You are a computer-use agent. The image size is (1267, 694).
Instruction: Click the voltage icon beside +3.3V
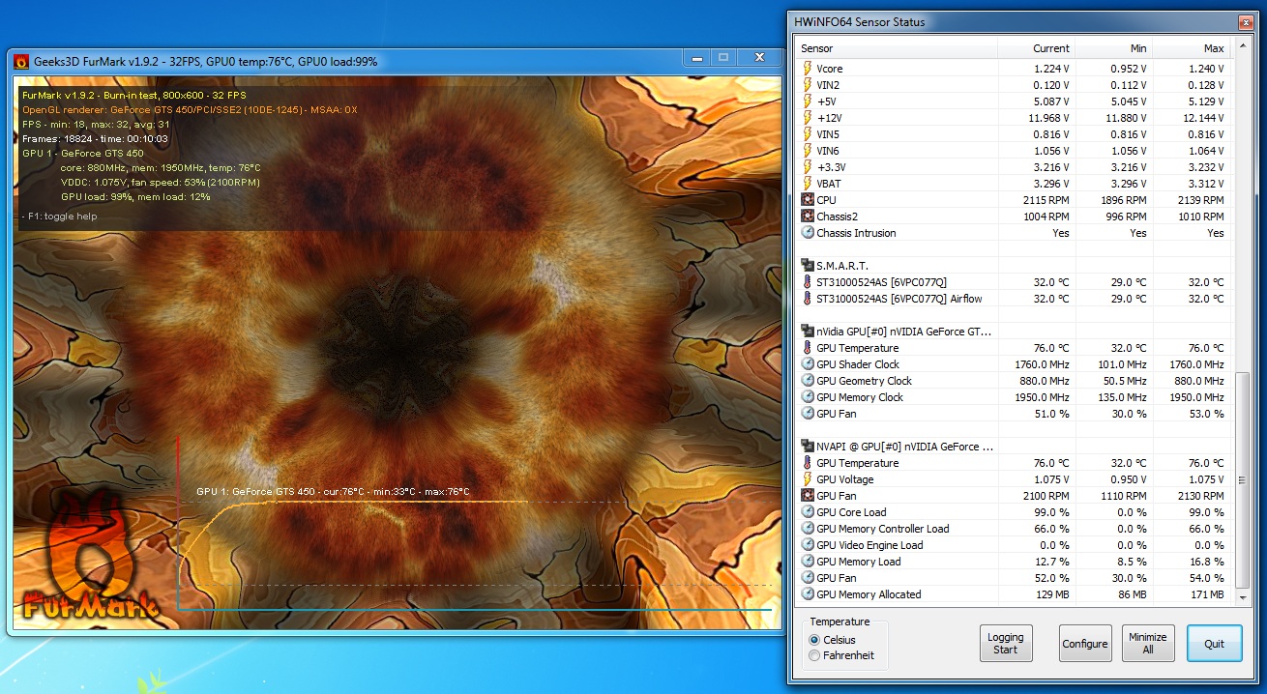[x=808, y=167]
